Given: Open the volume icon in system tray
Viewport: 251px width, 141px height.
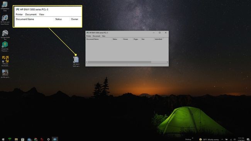Looking at the screenshot, I should click(234, 139).
